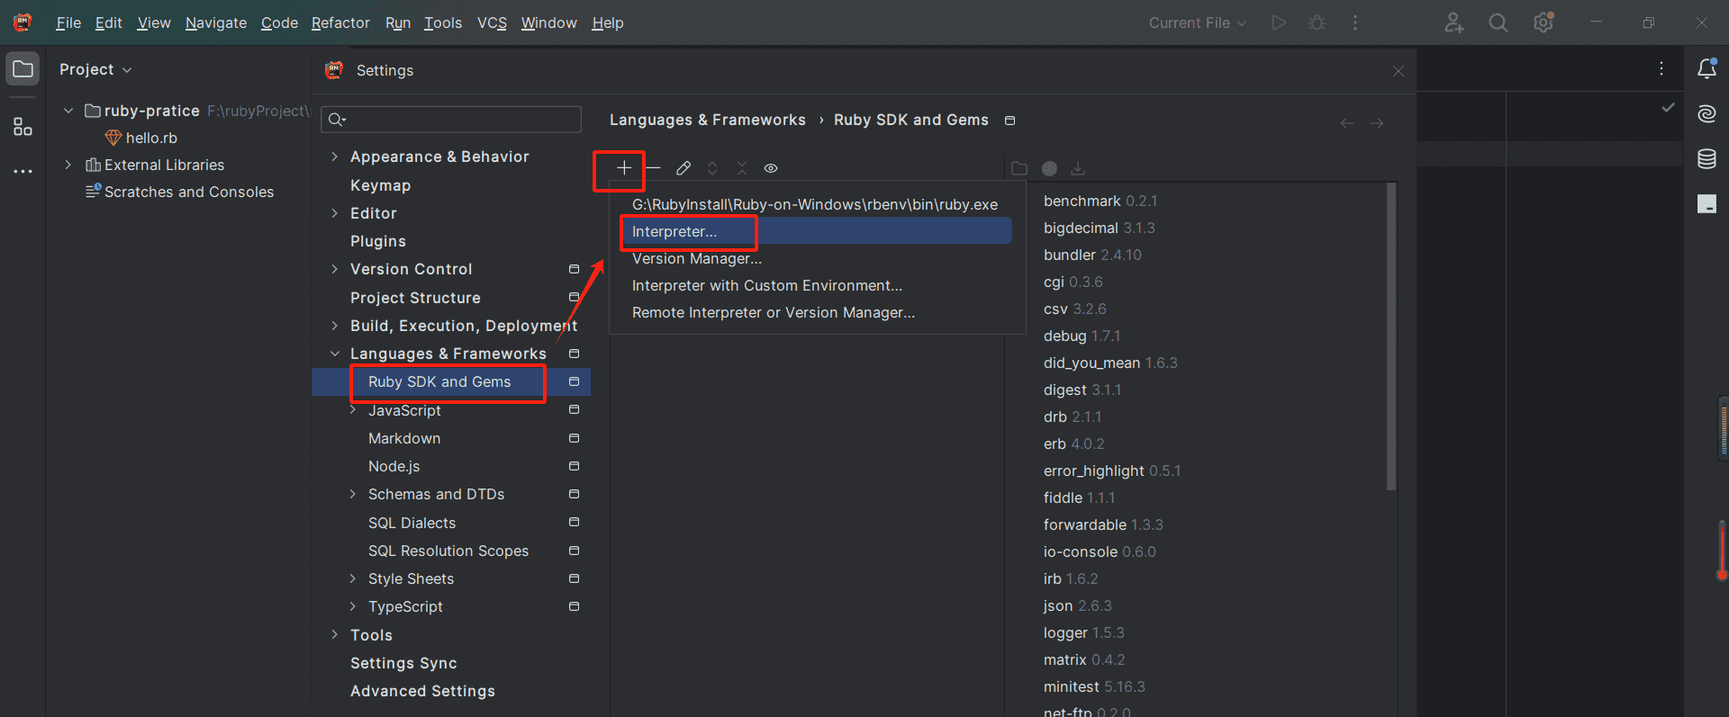Image resolution: width=1729 pixels, height=717 pixels.
Task: Navigate back with the left arrow
Action: 1347,123
